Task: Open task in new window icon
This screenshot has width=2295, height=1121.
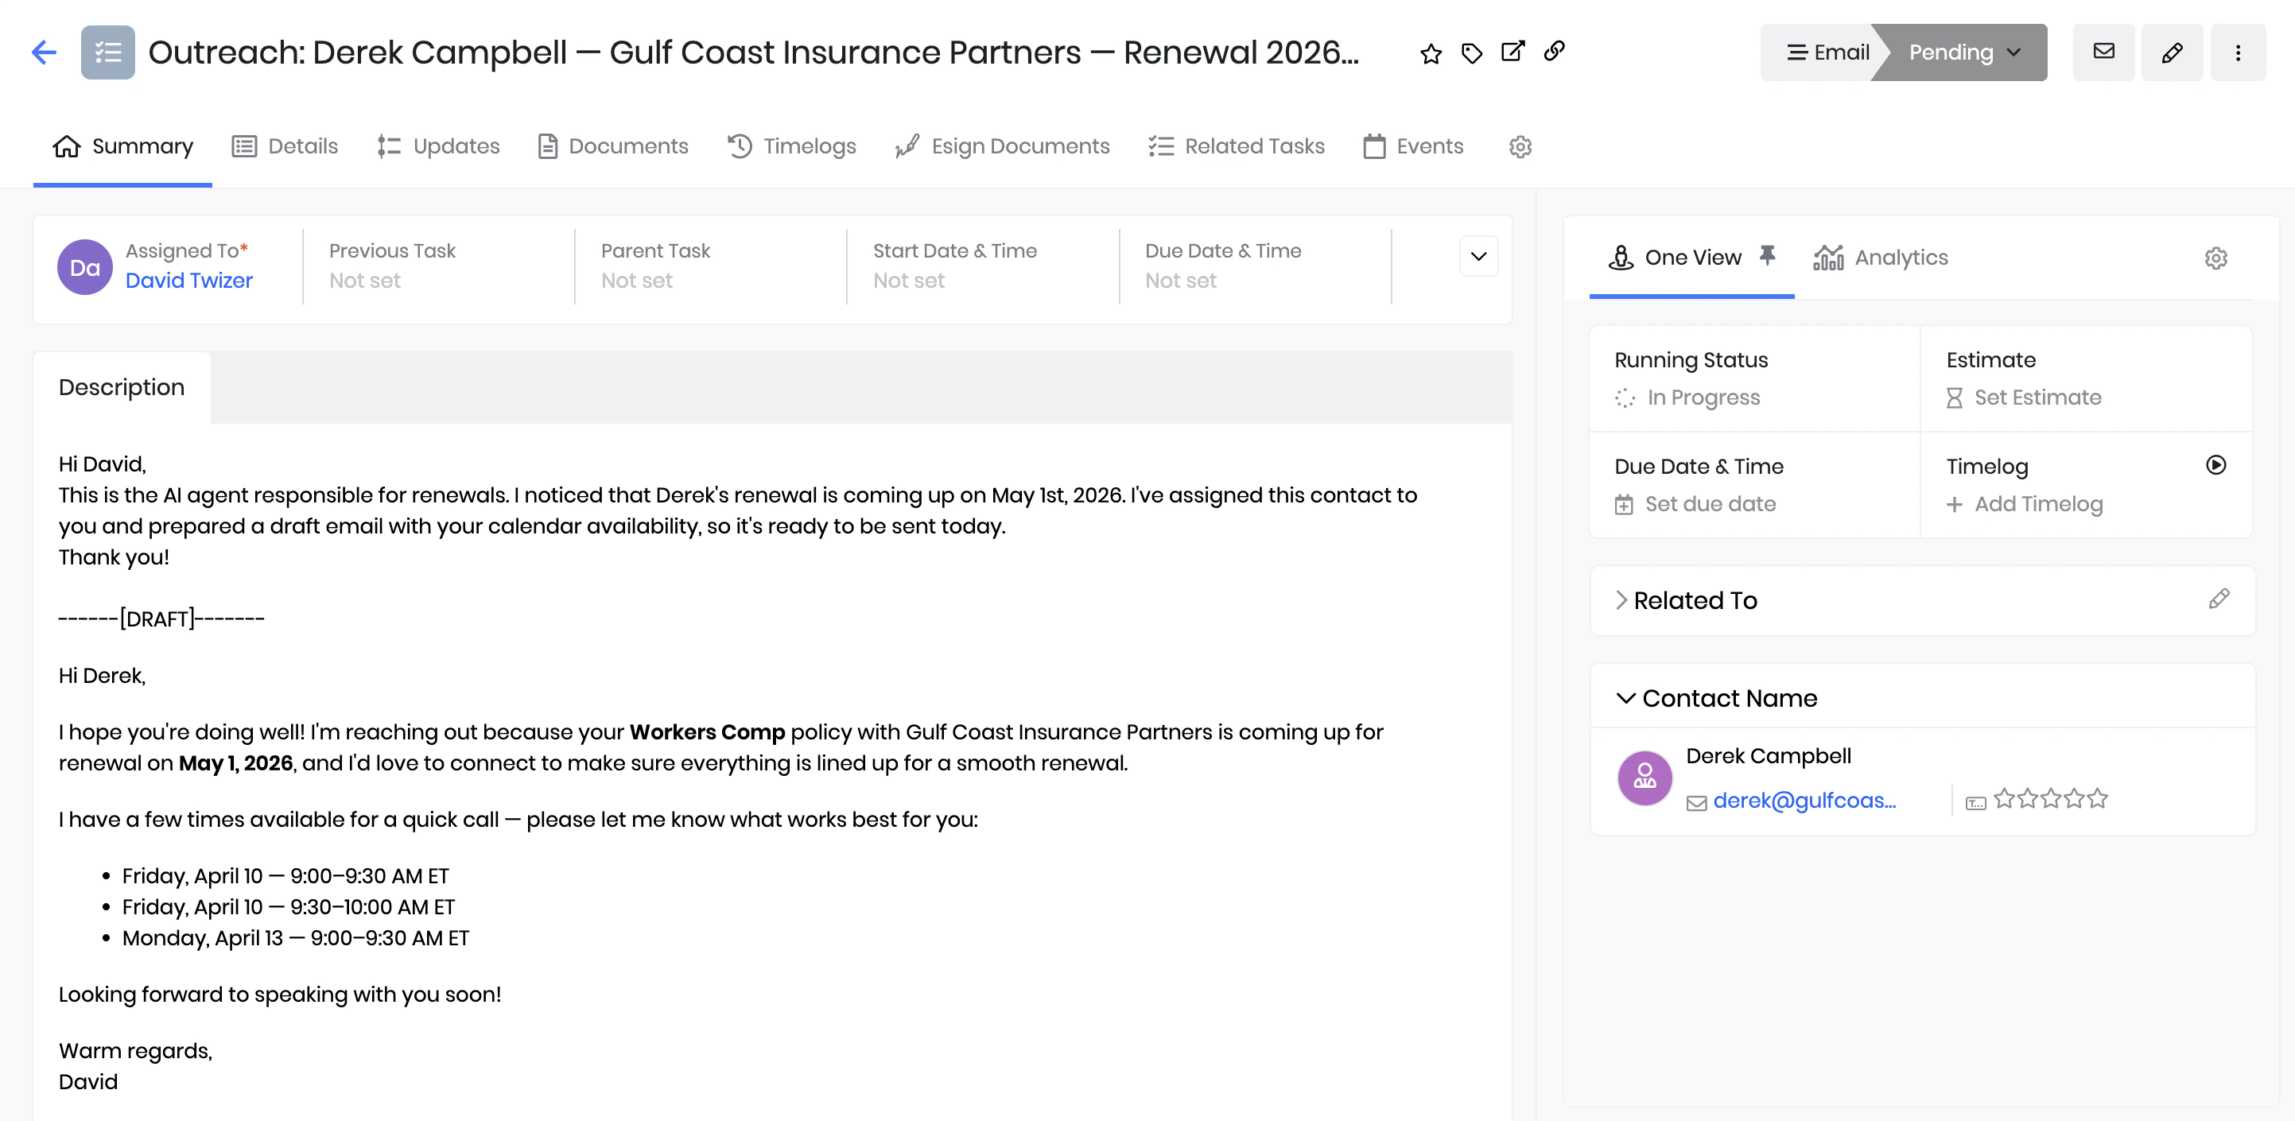Action: [x=1513, y=52]
